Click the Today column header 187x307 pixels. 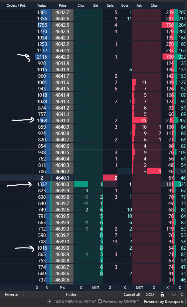coord(42,5)
